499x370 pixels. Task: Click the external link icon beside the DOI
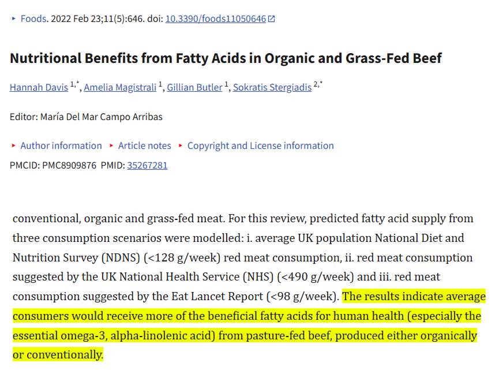point(272,19)
